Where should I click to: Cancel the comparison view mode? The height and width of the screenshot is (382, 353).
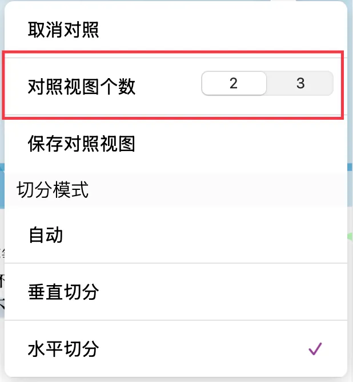176,30
